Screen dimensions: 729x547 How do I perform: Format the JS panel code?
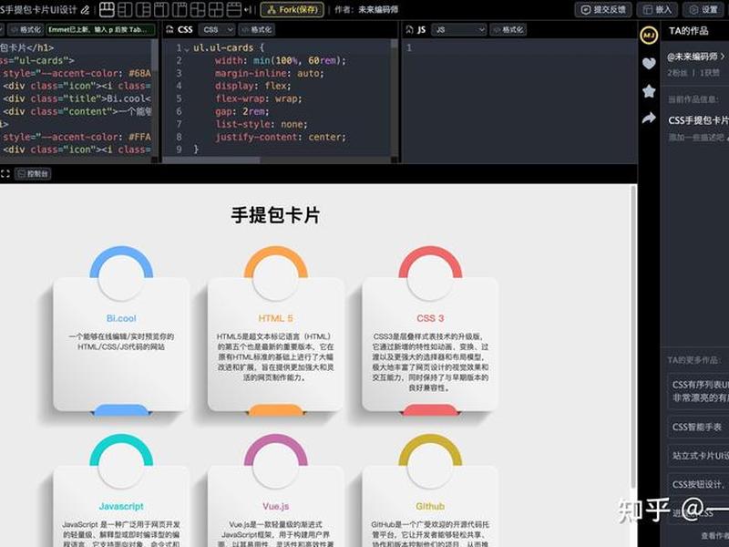(x=508, y=30)
